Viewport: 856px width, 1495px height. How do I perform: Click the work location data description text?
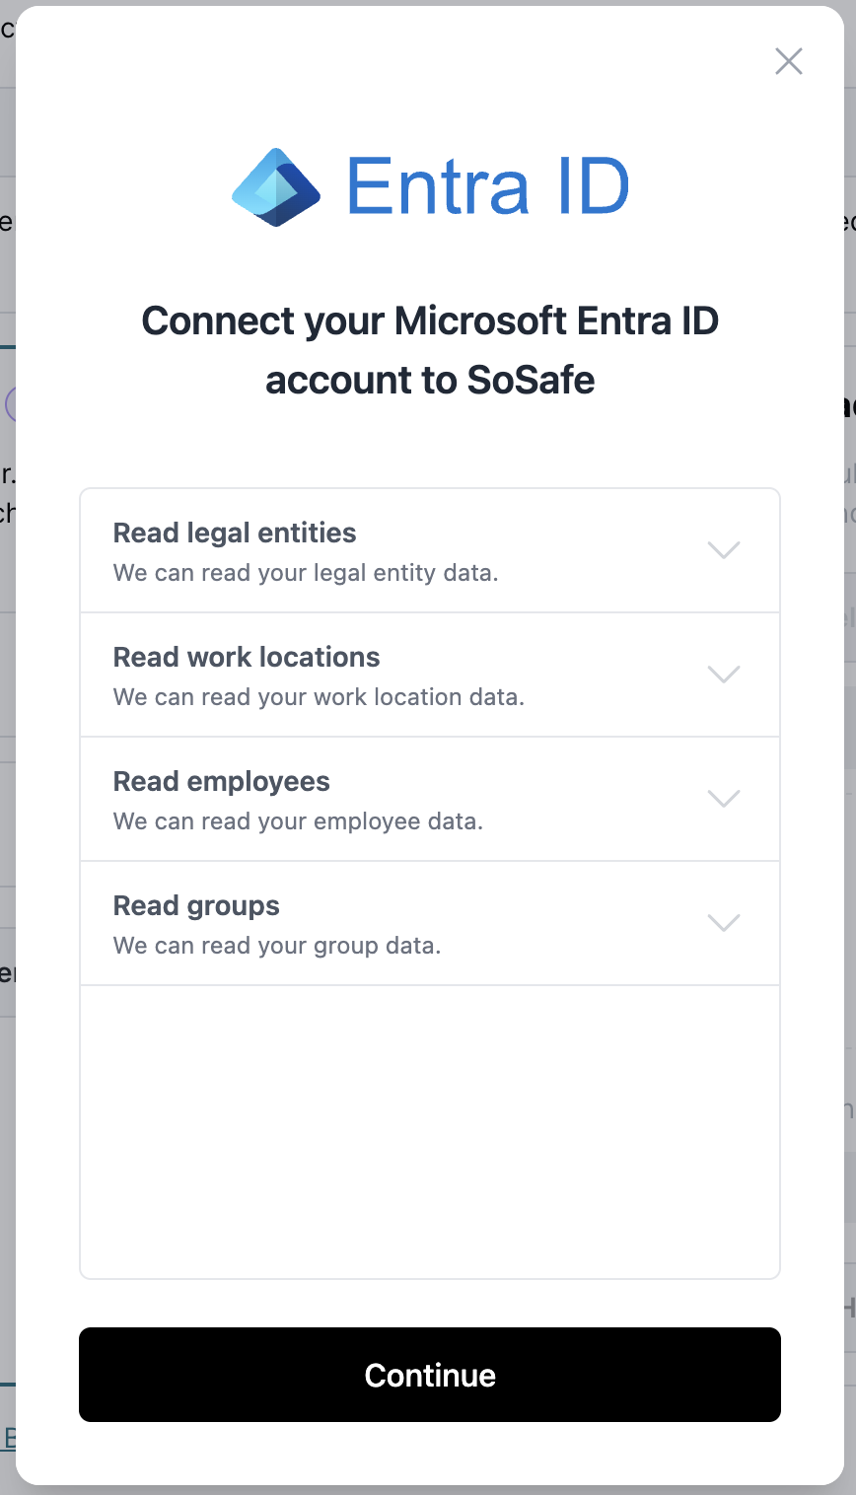[x=319, y=697]
